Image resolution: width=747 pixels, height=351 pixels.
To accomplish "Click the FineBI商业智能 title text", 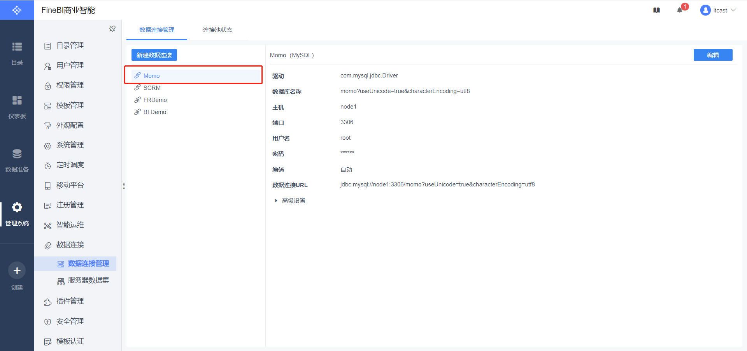I will [x=68, y=10].
